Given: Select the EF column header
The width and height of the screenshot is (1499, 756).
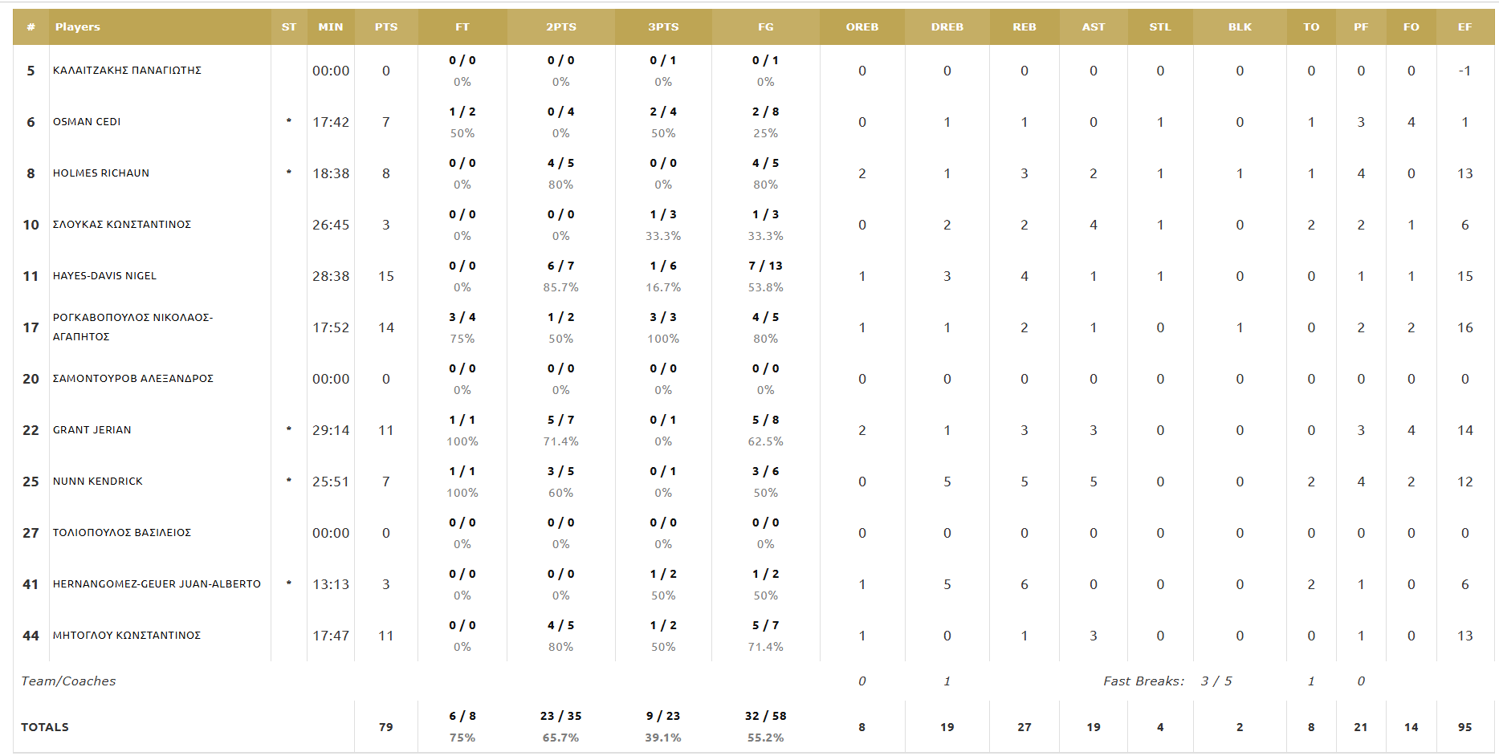Looking at the screenshot, I should (1464, 27).
